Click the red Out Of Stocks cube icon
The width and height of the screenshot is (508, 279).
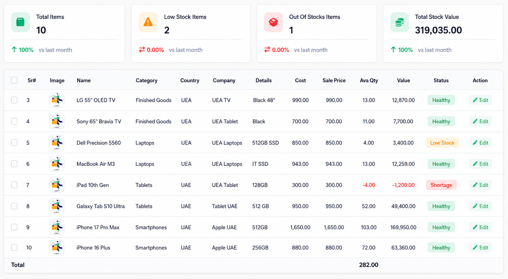coord(273,22)
